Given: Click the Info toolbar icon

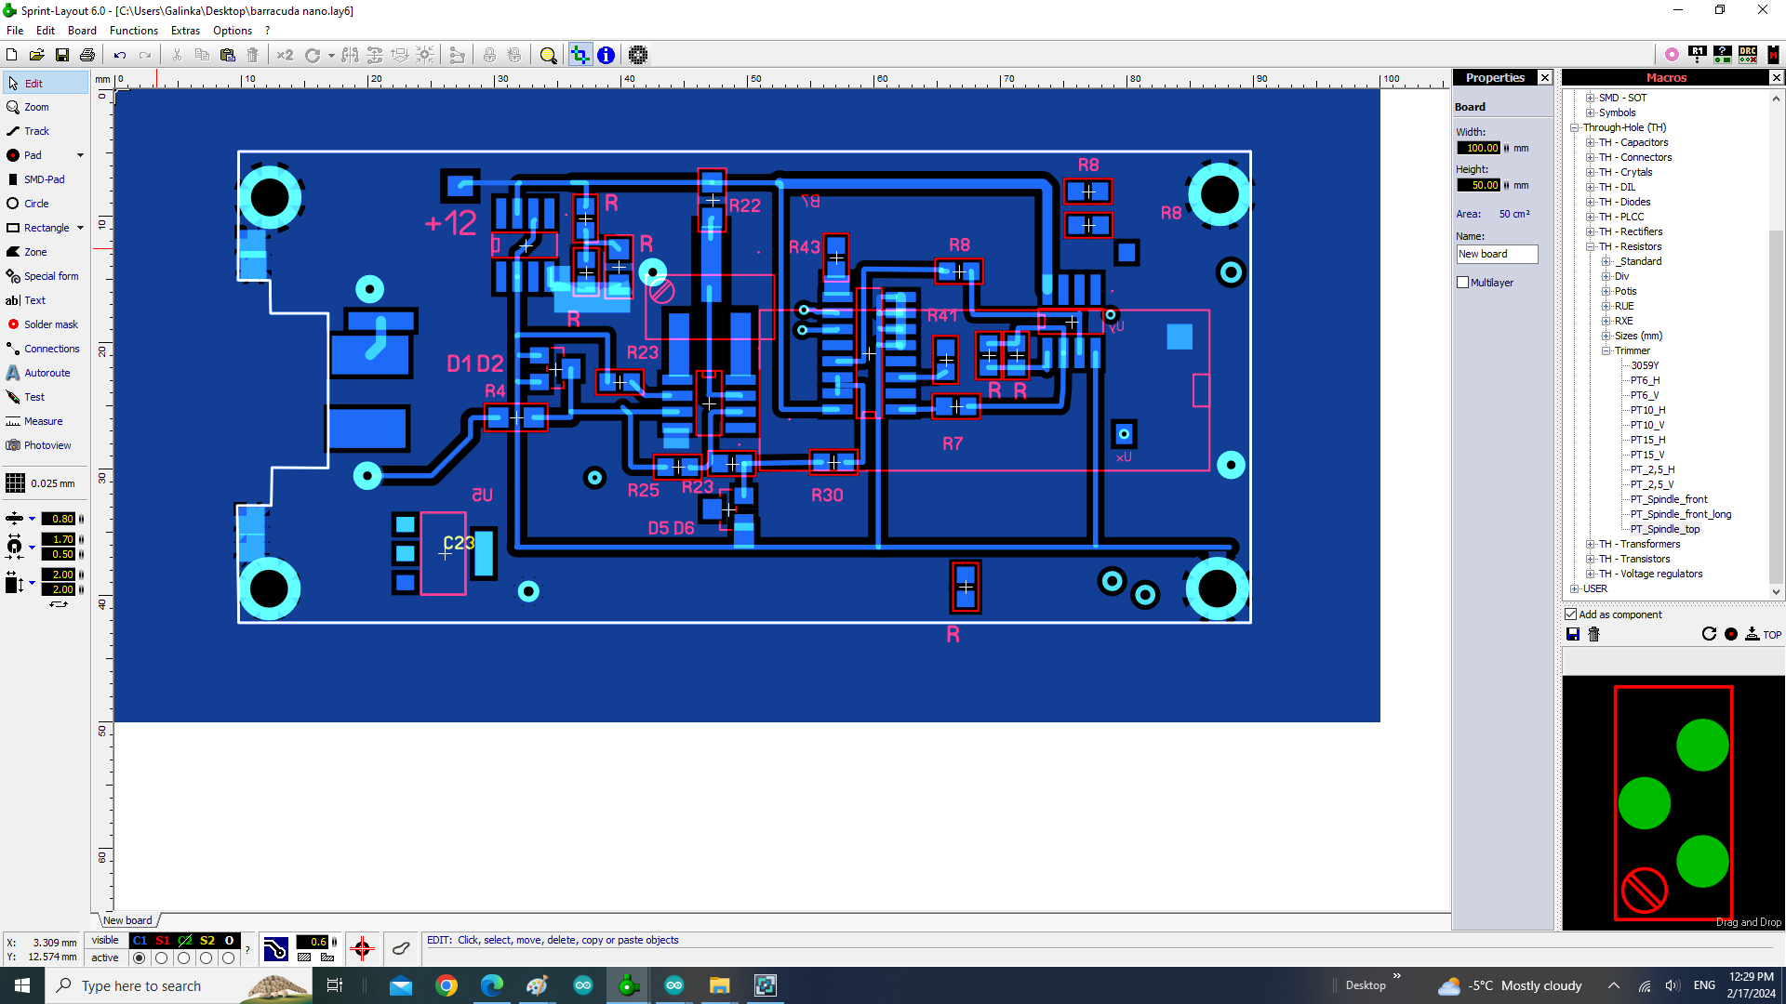Looking at the screenshot, I should pyautogui.click(x=606, y=55).
